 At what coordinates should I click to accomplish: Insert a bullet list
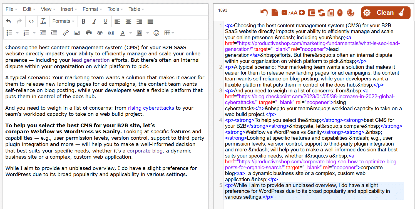coord(9,33)
